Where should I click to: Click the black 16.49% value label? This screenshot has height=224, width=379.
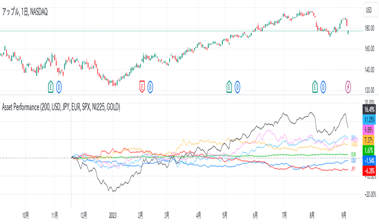[x=369, y=109]
